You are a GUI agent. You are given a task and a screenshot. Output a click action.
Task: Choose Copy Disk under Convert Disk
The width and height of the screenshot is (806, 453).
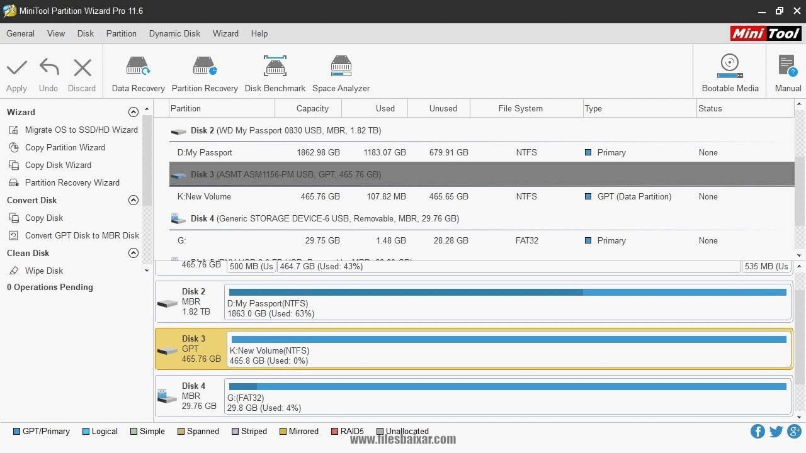coord(44,218)
